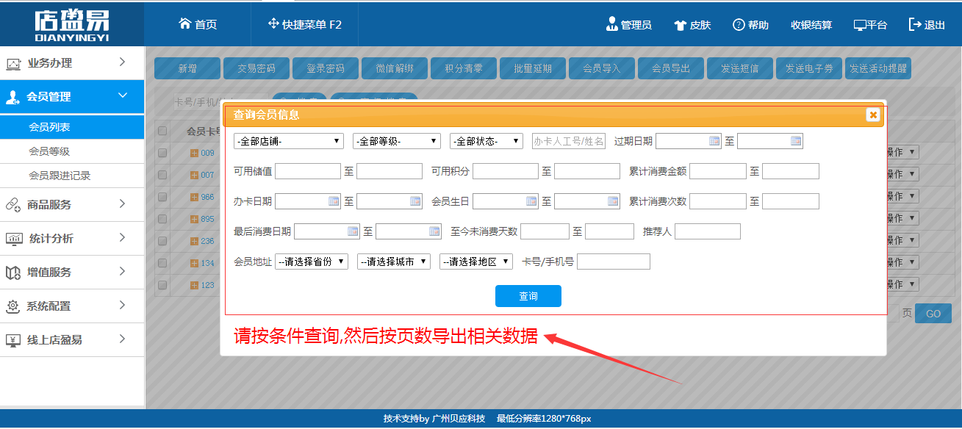This screenshot has height=429, width=962.
Task: Click the 会员导入 button
Action: 602,68
